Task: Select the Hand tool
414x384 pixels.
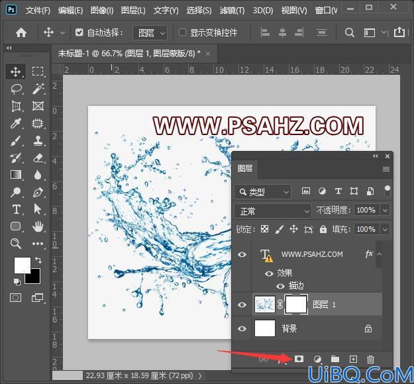Action: (x=38, y=226)
